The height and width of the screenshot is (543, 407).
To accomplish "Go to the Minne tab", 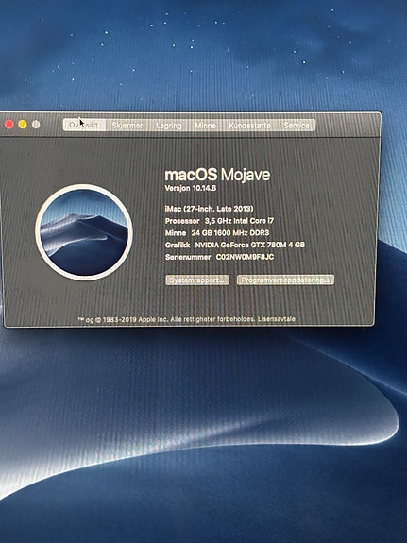I will coord(205,125).
